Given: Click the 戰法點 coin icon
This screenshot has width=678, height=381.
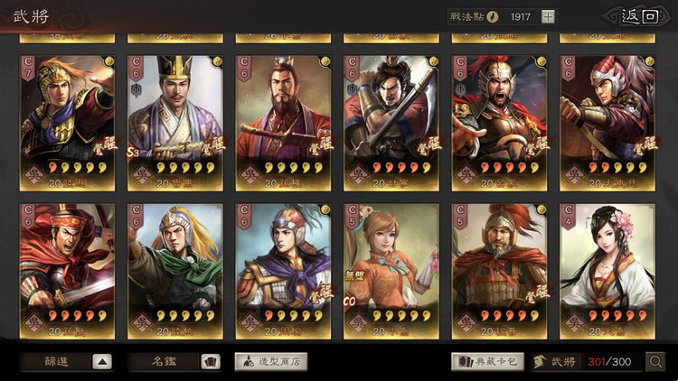Looking at the screenshot, I should pyautogui.click(x=493, y=17).
